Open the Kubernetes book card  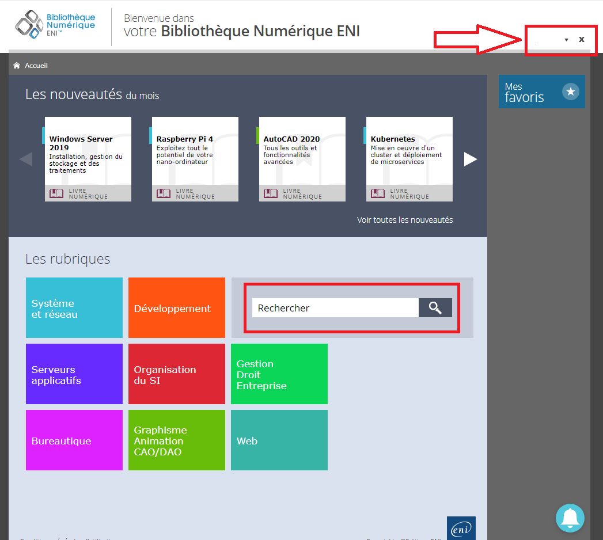(409, 159)
